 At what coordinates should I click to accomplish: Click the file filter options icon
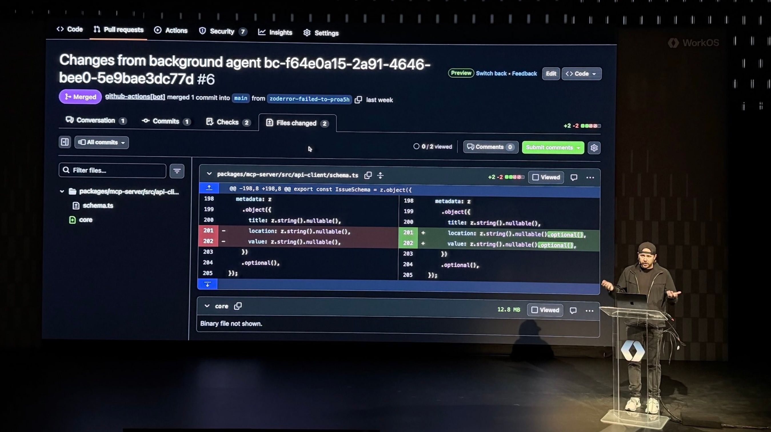click(177, 171)
